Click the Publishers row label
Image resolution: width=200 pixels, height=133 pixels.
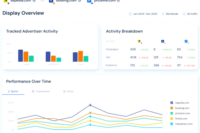click(111, 65)
